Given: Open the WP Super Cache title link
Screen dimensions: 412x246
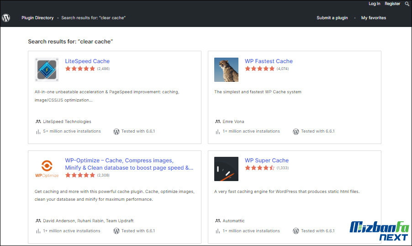Looking at the screenshot, I should [x=267, y=160].
